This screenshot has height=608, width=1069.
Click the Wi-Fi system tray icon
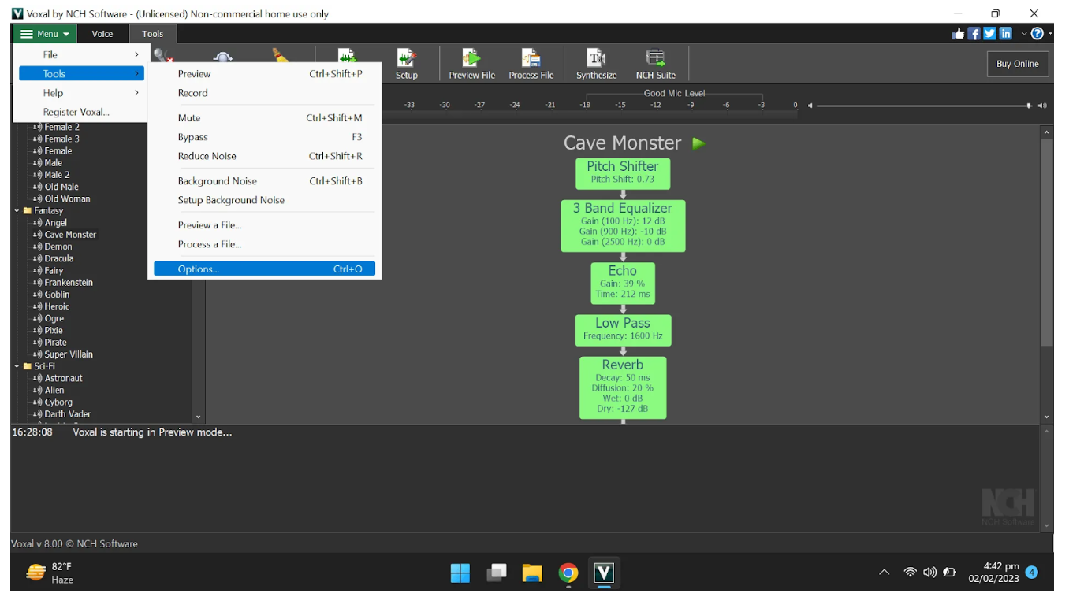click(x=911, y=573)
